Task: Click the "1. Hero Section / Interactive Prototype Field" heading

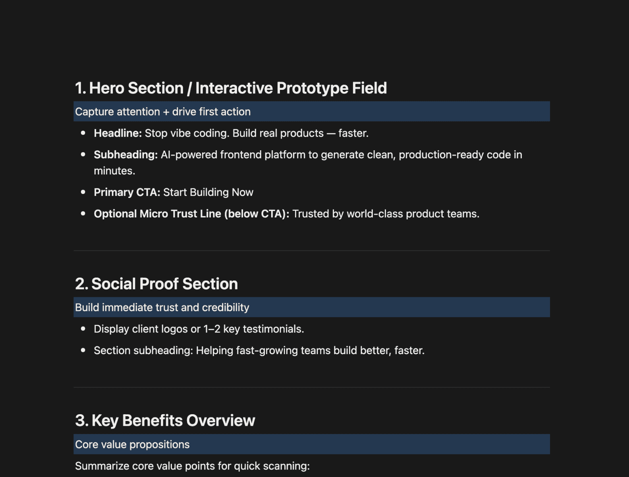Action: click(231, 88)
